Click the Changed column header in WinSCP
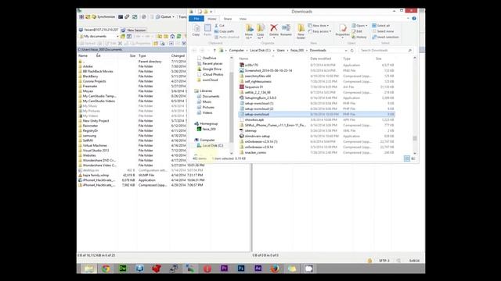 click(178, 55)
